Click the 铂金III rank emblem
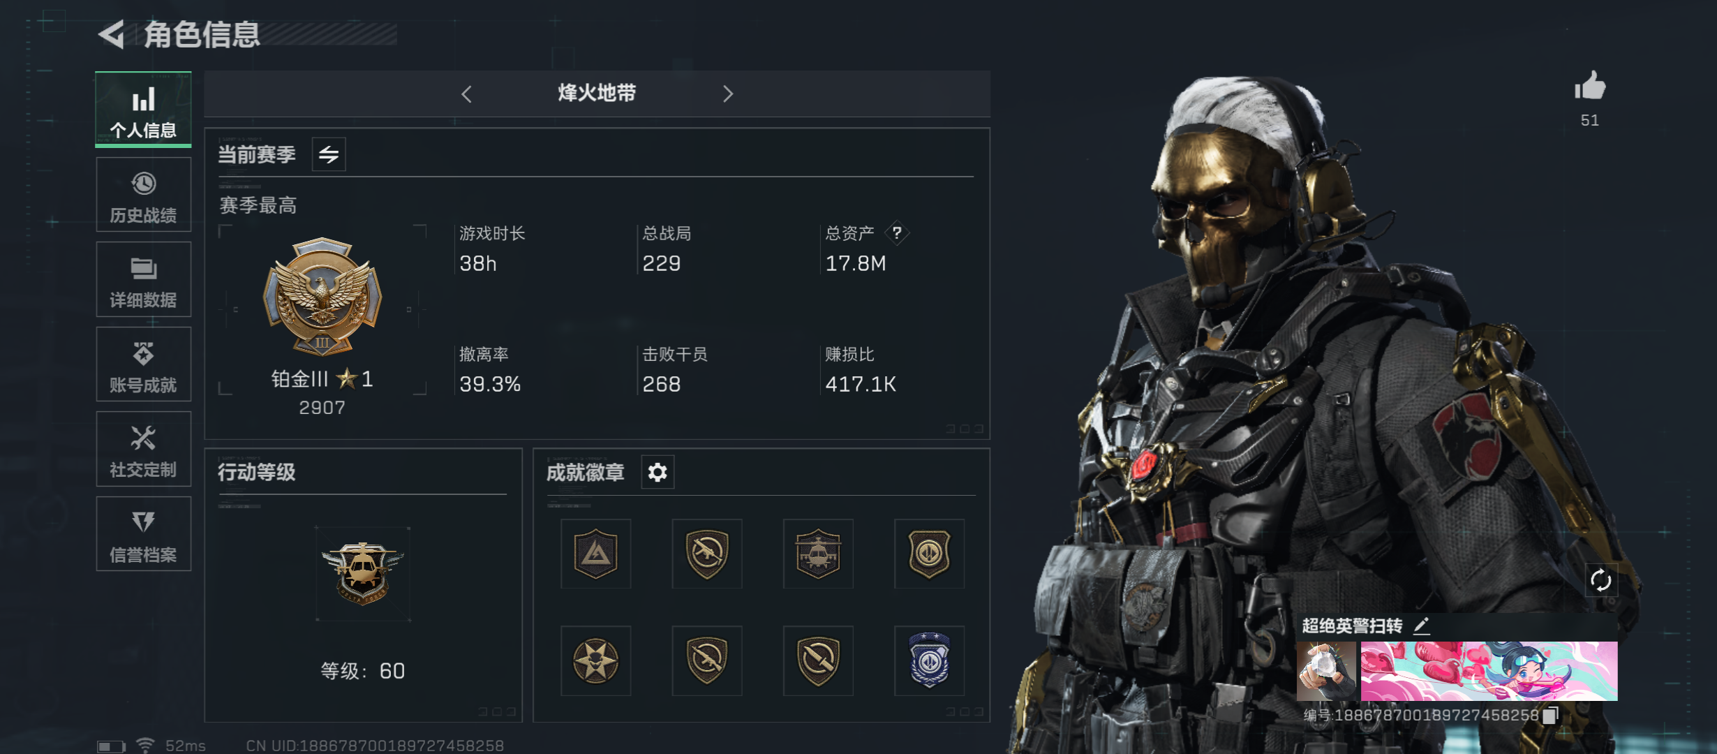 (322, 296)
